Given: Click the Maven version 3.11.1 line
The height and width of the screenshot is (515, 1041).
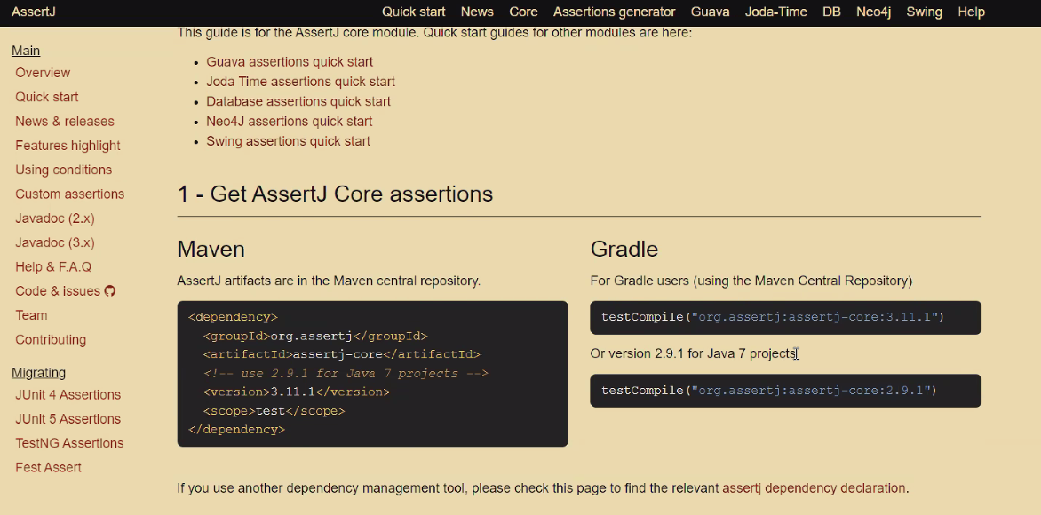Looking at the screenshot, I should tap(297, 392).
